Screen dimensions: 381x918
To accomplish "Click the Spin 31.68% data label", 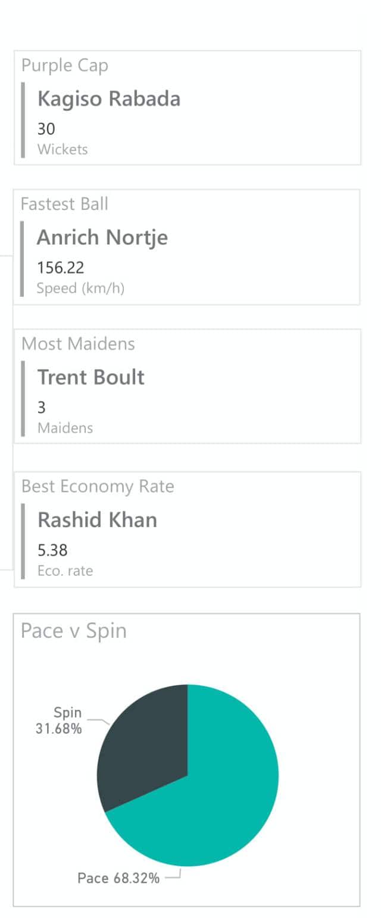I will tap(60, 720).
